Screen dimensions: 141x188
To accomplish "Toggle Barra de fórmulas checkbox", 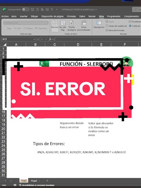I will click(107, 30).
